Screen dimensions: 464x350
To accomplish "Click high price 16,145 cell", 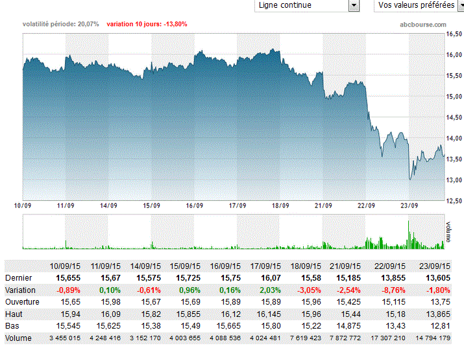I will click(x=269, y=314).
